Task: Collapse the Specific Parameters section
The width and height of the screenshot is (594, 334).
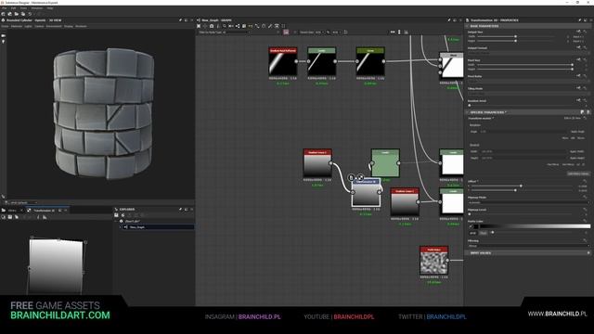Action: (466, 112)
